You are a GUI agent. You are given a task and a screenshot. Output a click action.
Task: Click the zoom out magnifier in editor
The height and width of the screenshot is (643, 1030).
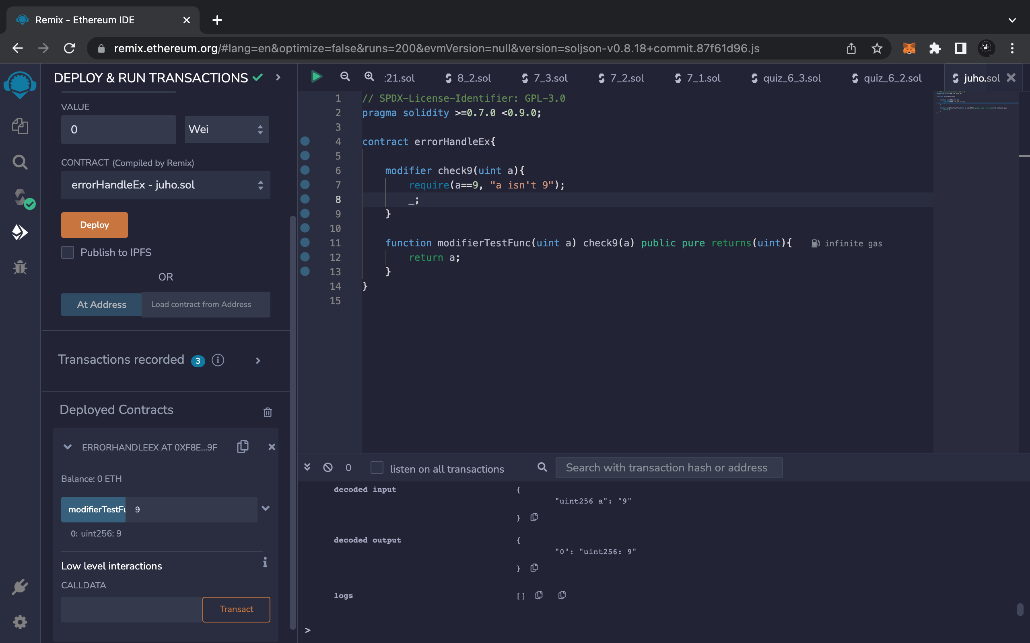tap(345, 77)
